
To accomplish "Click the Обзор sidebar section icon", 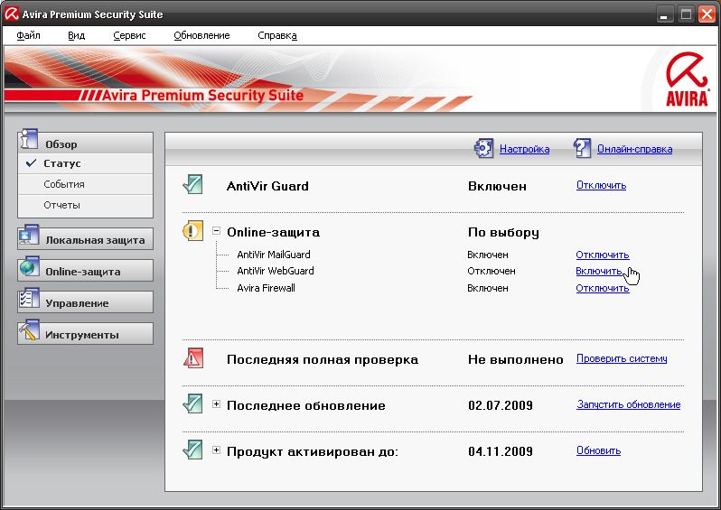I will (x=29, y=141).
